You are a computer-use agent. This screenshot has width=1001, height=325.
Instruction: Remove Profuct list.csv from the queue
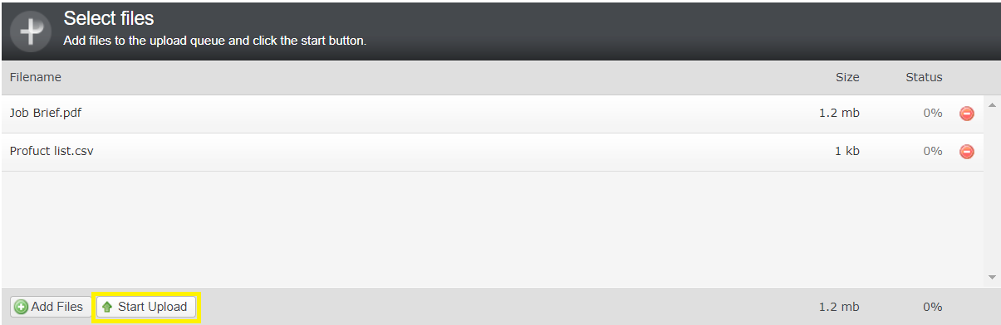click(967, 152)
